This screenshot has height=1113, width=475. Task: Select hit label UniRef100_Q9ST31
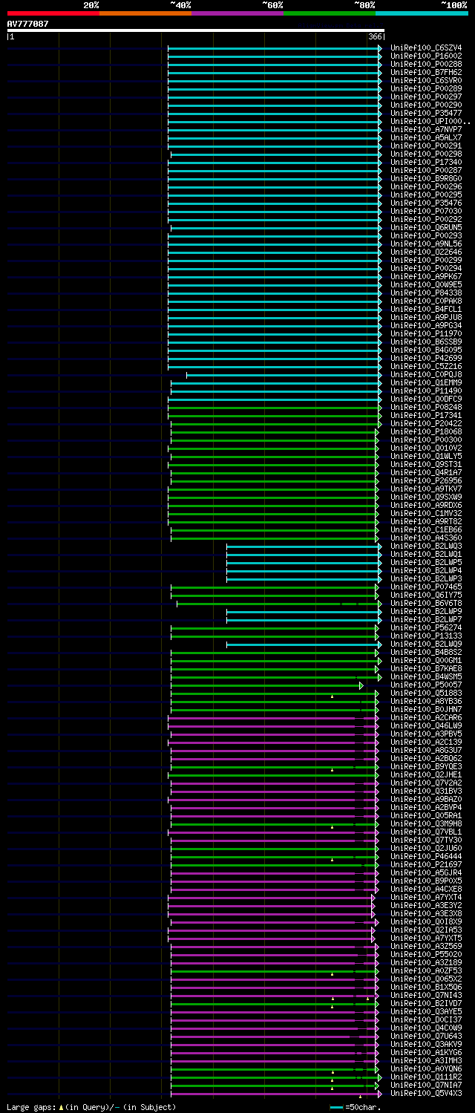[426, 464]
